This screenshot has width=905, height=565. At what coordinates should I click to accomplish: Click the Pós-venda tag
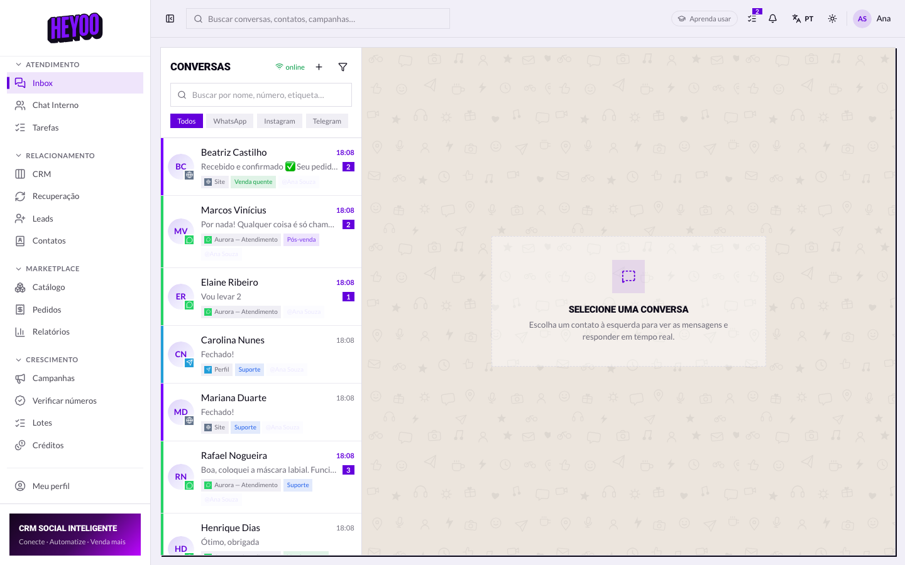(x=302, y=240)
